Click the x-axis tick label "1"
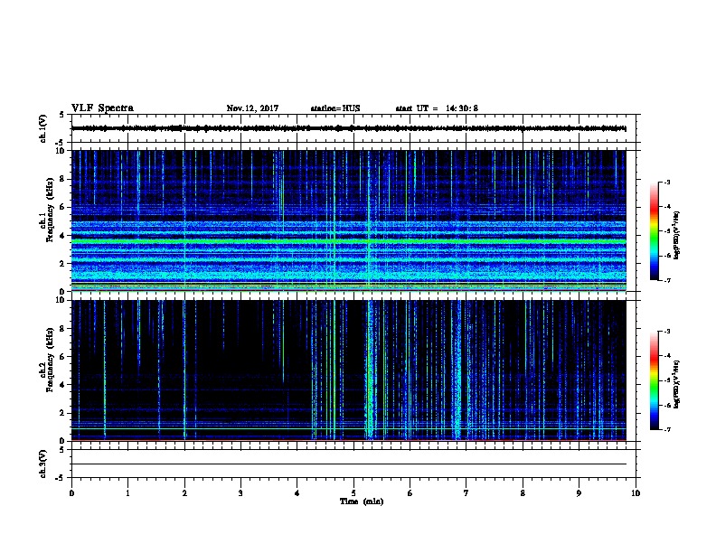This screenshot has height=553, width=716. (127, 492)
